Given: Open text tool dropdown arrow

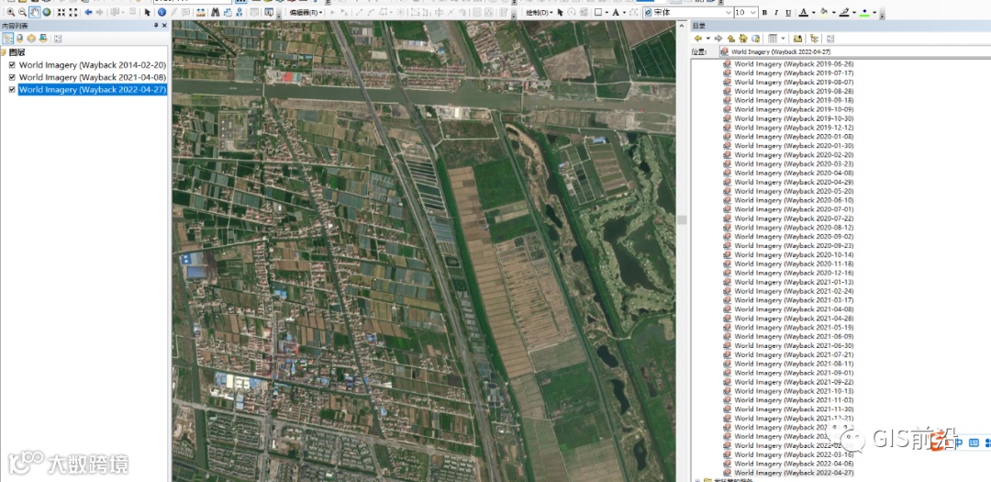Looking at the screenshot, I should point(625,13).
